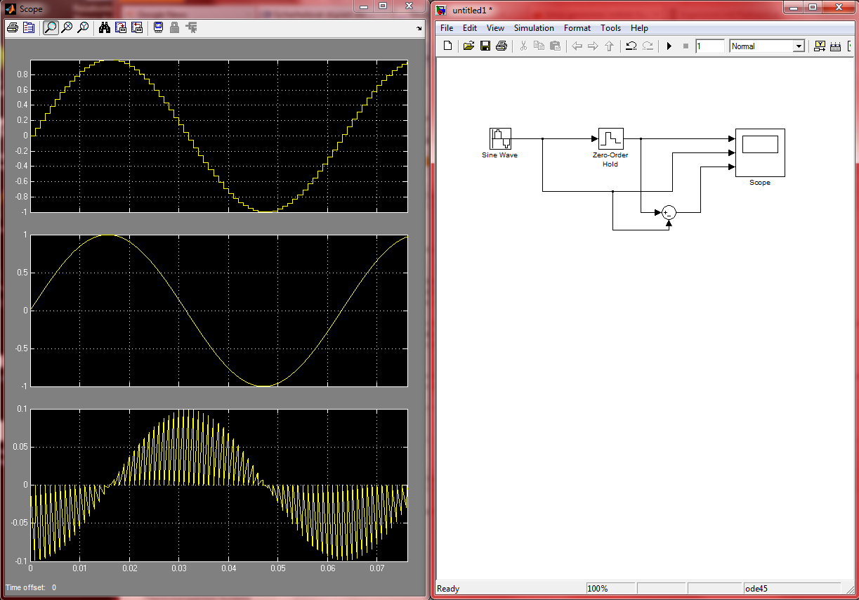The height and width of the screenshot is (600, 859).
Task: Click the Scope print icon
Action: pyautogui.click(x=12, y=28)
